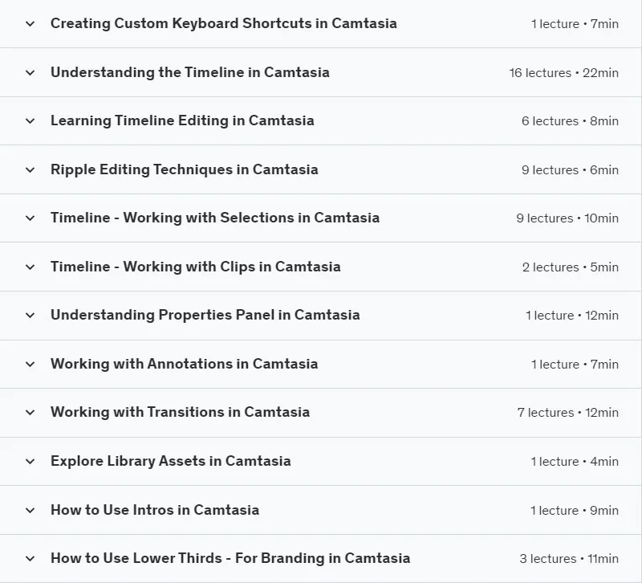Expand Understanding the Timeline section chevron

30,73
